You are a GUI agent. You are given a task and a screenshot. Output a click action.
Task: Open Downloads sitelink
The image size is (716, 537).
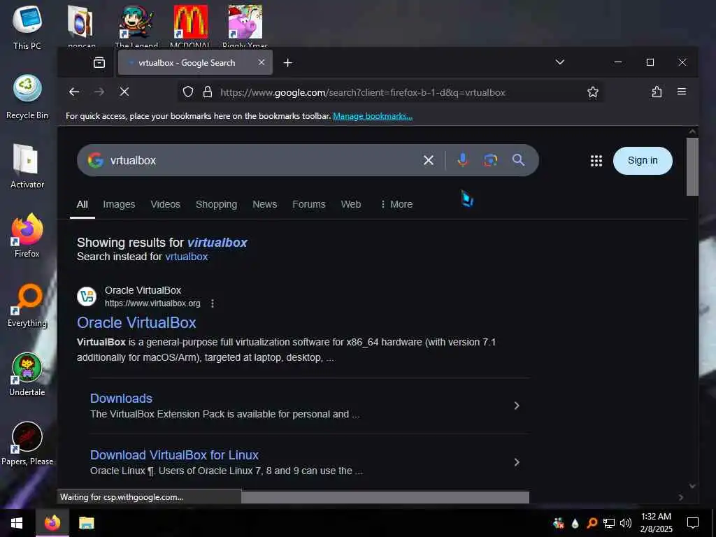[121, 398]
